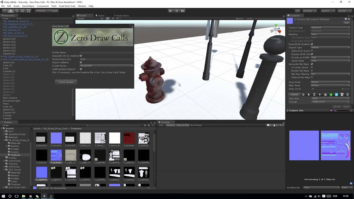Open the Window menu
The height and width of the screenshot is (199, 354).
click(82, 6)
